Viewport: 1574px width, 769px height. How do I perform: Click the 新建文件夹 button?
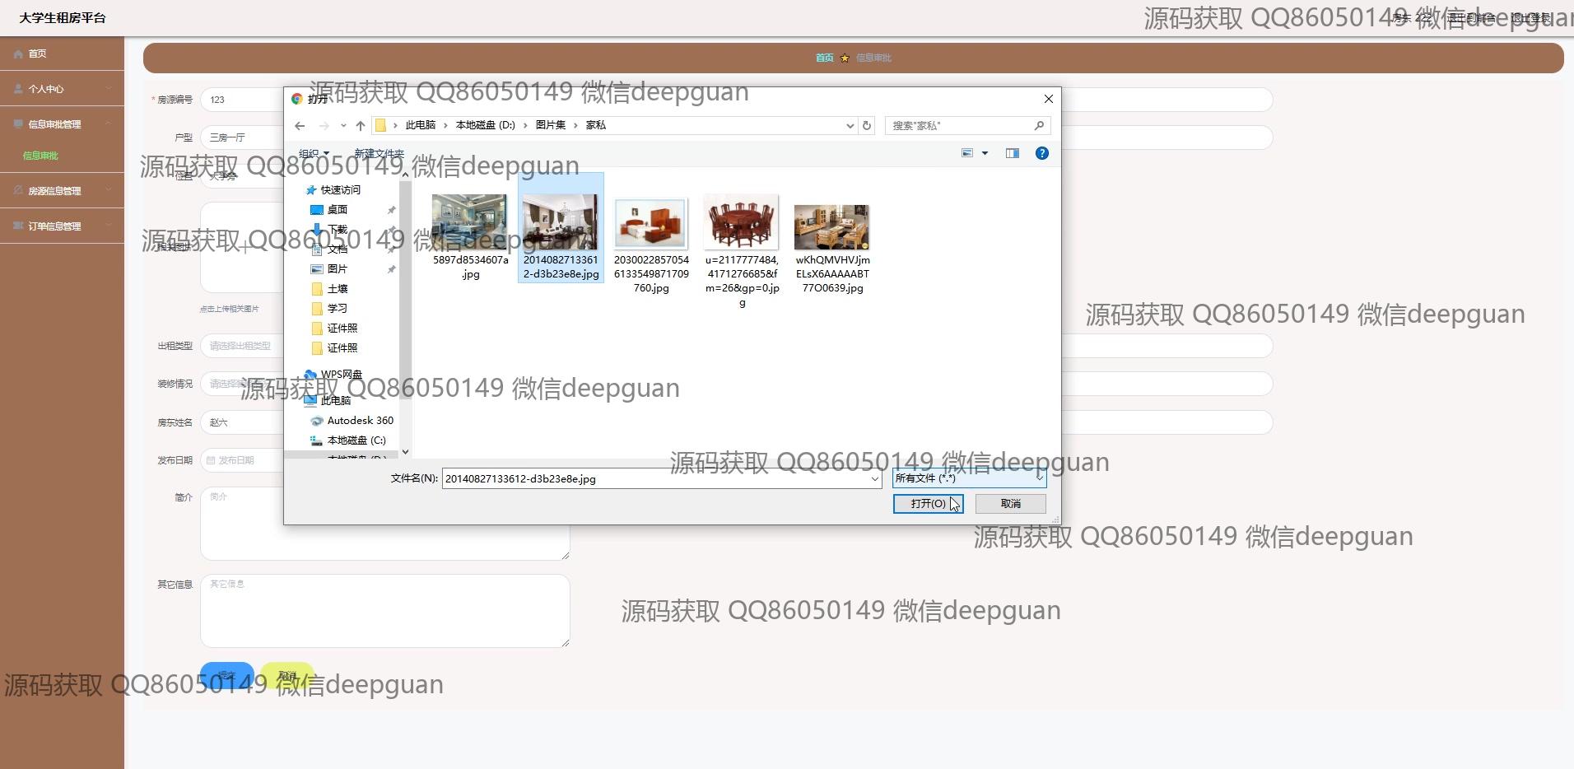coord(379,154)
